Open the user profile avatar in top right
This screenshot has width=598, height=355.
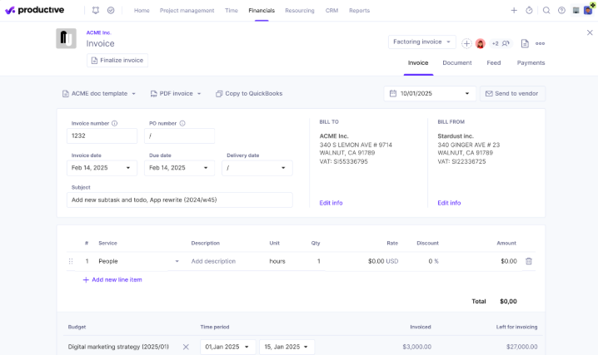tap(589, 10)
